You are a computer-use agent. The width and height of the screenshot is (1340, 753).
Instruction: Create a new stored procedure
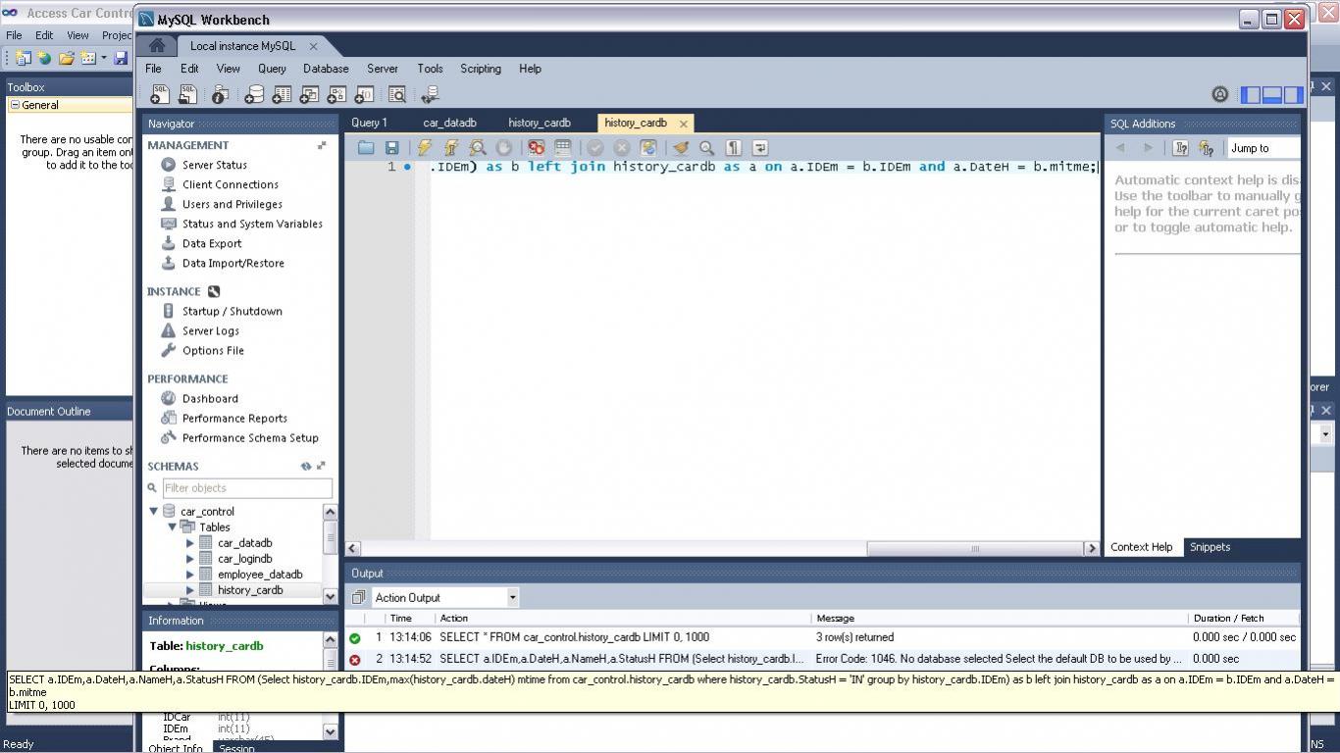[336, 94]
